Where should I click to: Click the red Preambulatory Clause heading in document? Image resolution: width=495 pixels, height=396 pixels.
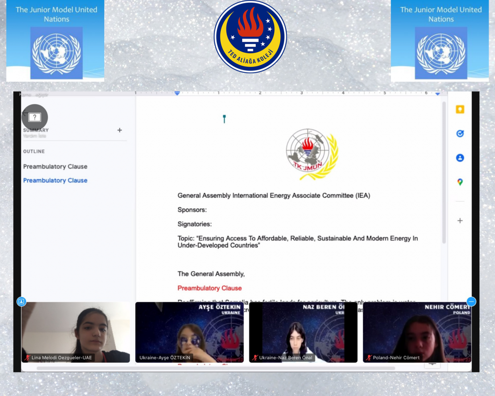tap(210, 288)
